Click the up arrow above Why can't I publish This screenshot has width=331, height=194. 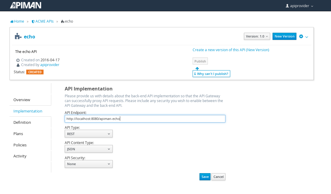coord(197,68)
